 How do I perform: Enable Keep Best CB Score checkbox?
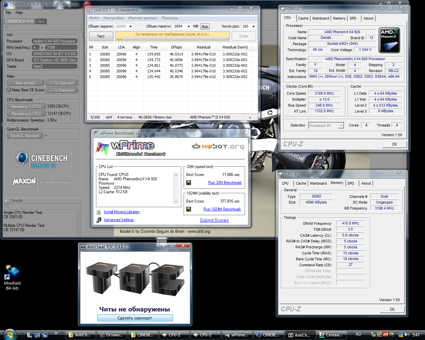point(9,90)
